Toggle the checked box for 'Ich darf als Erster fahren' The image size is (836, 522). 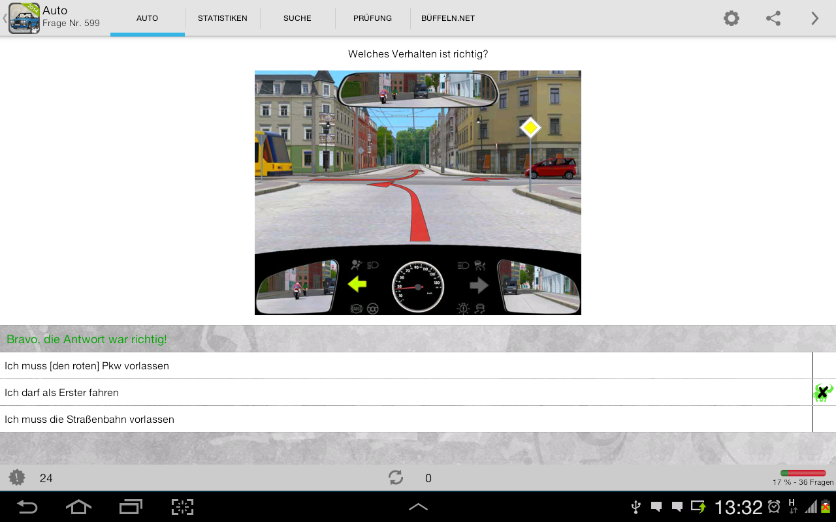click(824, 393)
